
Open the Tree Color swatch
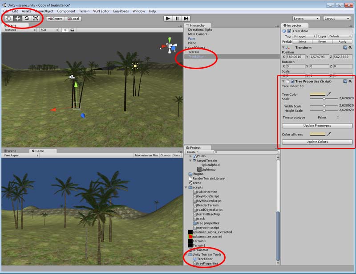(317, 94)
